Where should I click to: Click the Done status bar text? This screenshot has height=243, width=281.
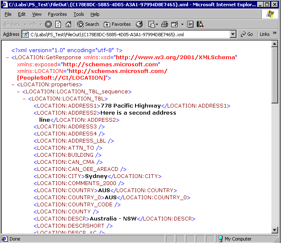point(15,239)
